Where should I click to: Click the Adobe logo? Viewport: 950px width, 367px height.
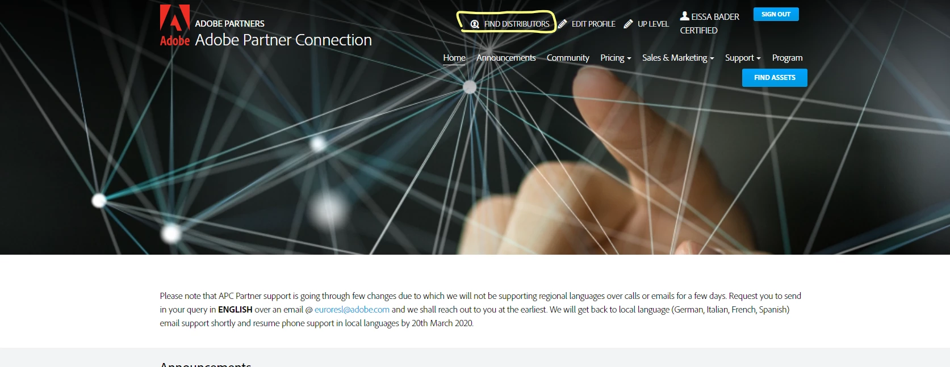(174, 25)
